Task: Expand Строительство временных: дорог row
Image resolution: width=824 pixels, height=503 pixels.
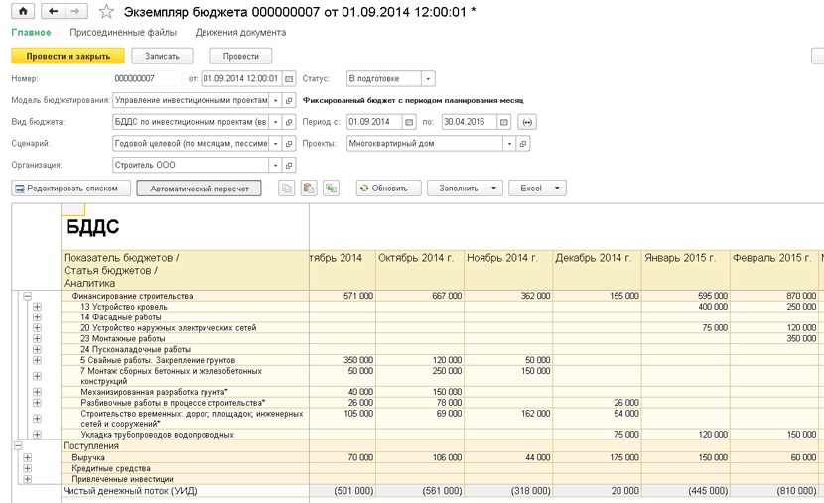Action: point(37,419)
